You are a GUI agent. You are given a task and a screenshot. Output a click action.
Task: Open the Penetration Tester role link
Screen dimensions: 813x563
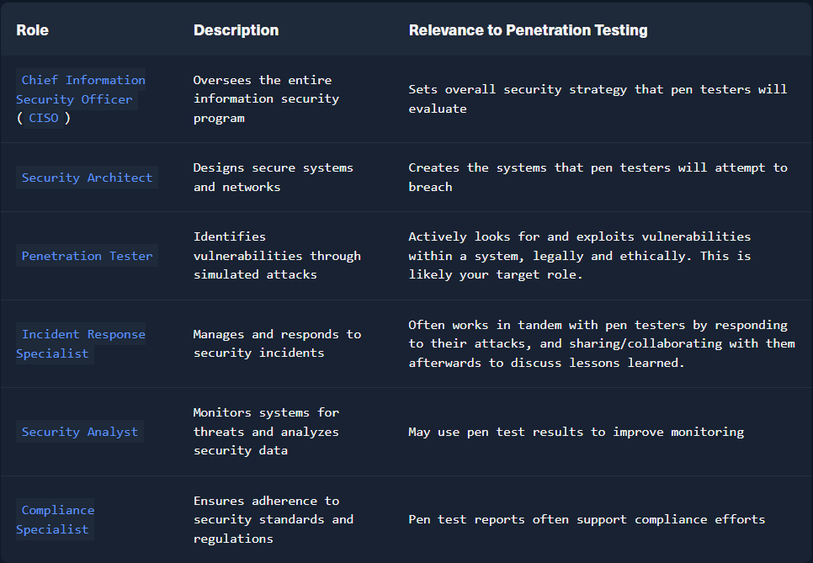pyautogui.click(x=87, y=256)
